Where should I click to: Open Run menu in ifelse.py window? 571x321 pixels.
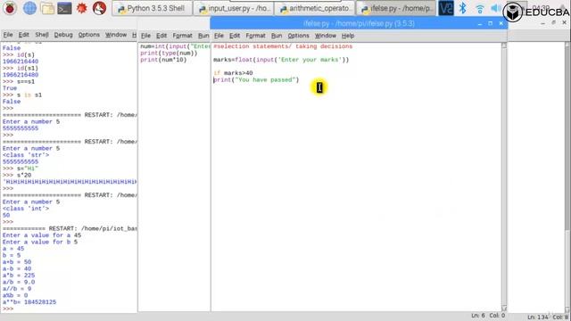[x=277, y=36]
